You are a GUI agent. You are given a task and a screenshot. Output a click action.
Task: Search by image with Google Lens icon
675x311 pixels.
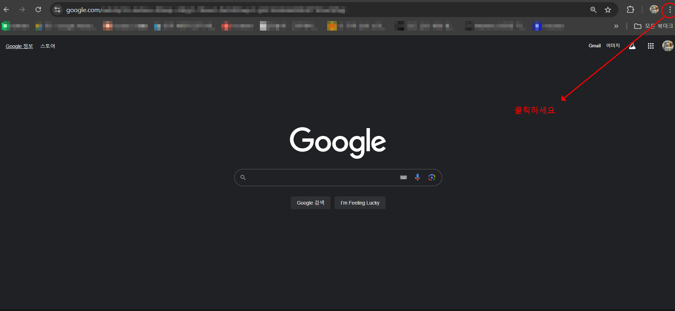tap(432, 177)
